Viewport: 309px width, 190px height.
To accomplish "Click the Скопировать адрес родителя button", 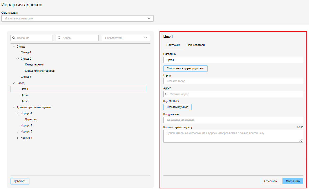I will [x=185, y=69].
